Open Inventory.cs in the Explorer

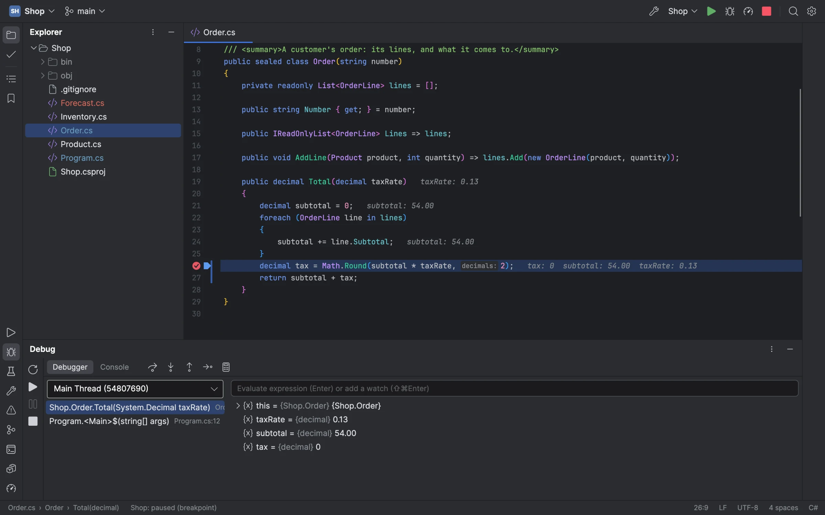(x=103, y=117)
